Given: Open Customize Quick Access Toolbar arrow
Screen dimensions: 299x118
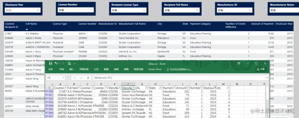Looking at the screenshot, I should click(x=75, y=63).
